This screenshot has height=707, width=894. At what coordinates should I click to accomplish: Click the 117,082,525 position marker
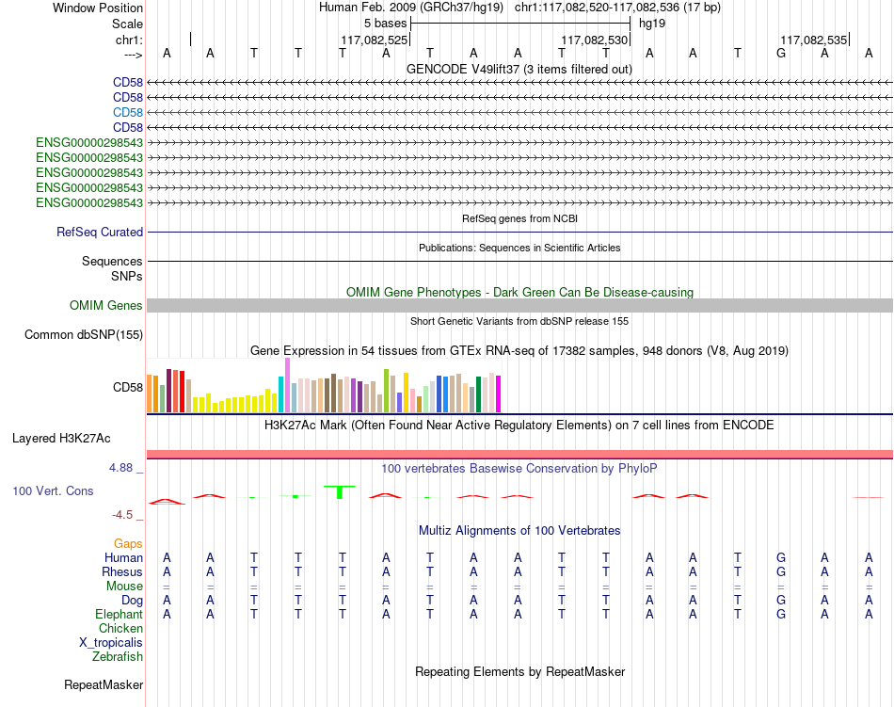375,40
